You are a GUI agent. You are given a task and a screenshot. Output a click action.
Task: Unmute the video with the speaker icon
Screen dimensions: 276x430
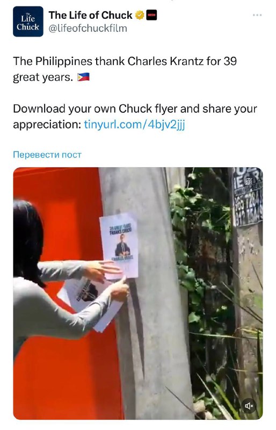(249, 406)
